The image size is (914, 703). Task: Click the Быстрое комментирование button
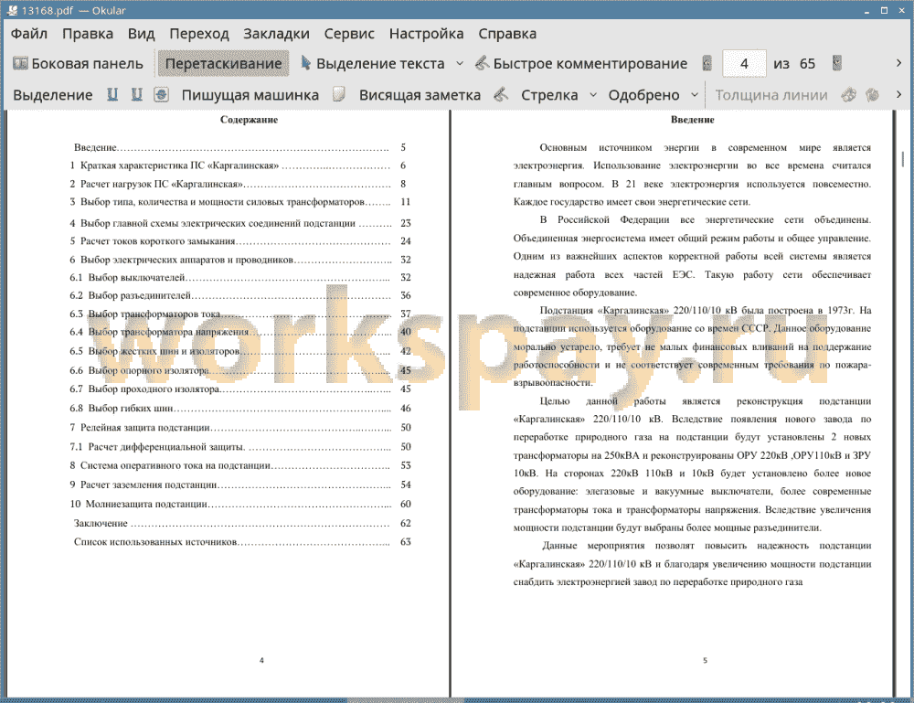581,64
